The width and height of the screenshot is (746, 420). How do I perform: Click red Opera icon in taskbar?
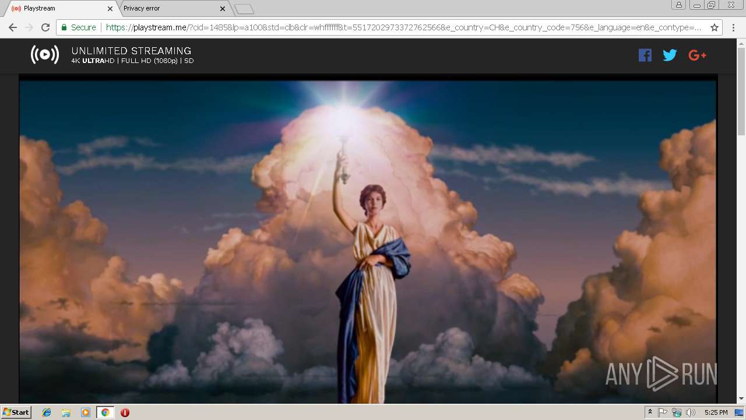tap(125, 412)
